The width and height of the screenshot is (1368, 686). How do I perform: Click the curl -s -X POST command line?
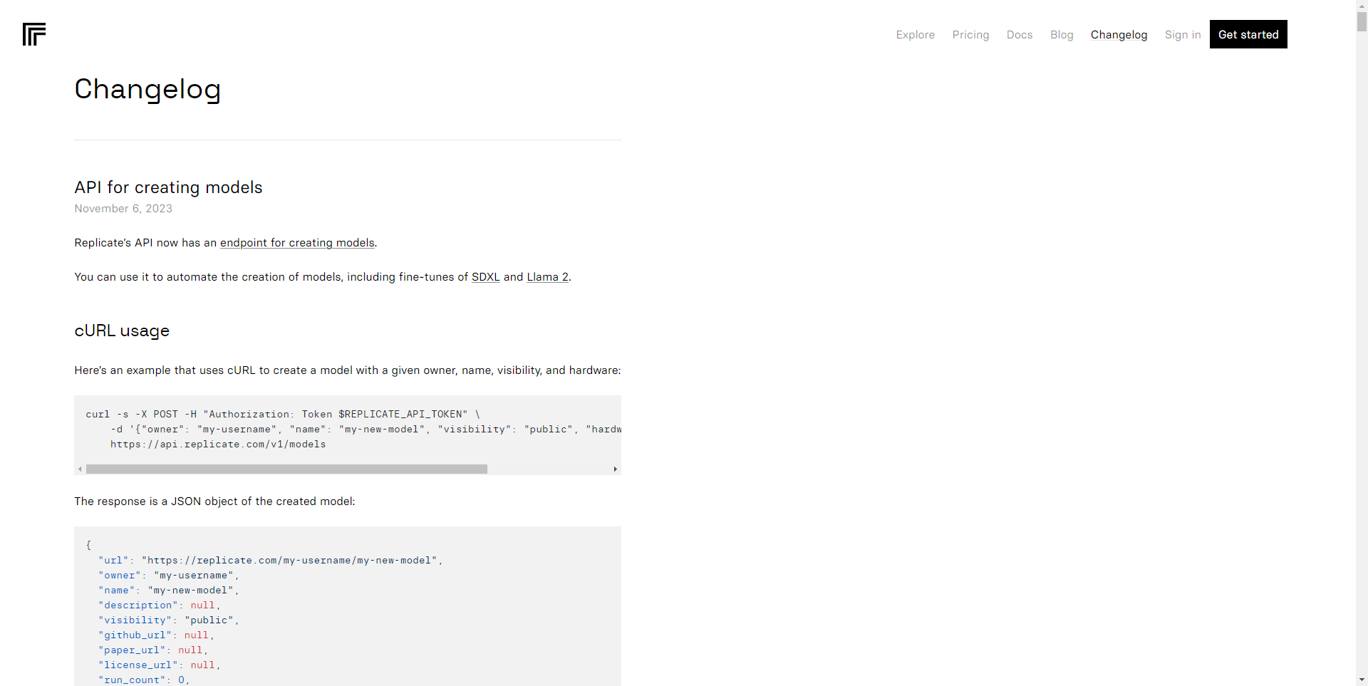pos(283,414)
